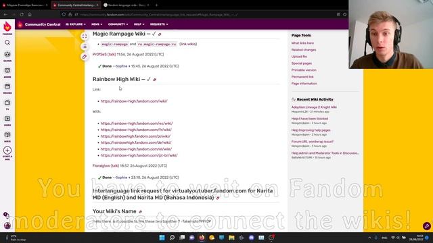Edit the virtualyoutuber interlanguage request section
The width and height of the screenshot is (433, 243).
tap(218, 198)
